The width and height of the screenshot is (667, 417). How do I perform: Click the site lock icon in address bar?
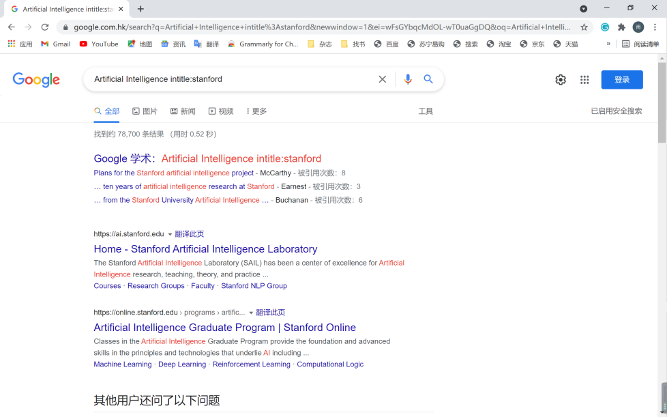[x=65, y=27]
